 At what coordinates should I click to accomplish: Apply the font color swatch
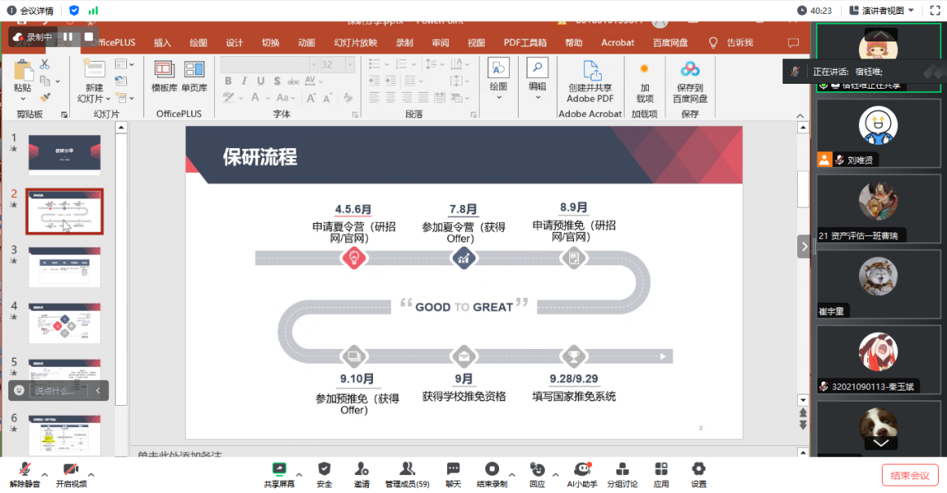[255, 98]
